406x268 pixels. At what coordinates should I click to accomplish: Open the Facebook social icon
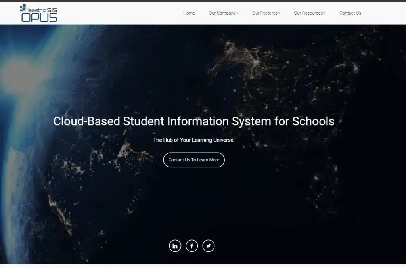pos(192,246)
